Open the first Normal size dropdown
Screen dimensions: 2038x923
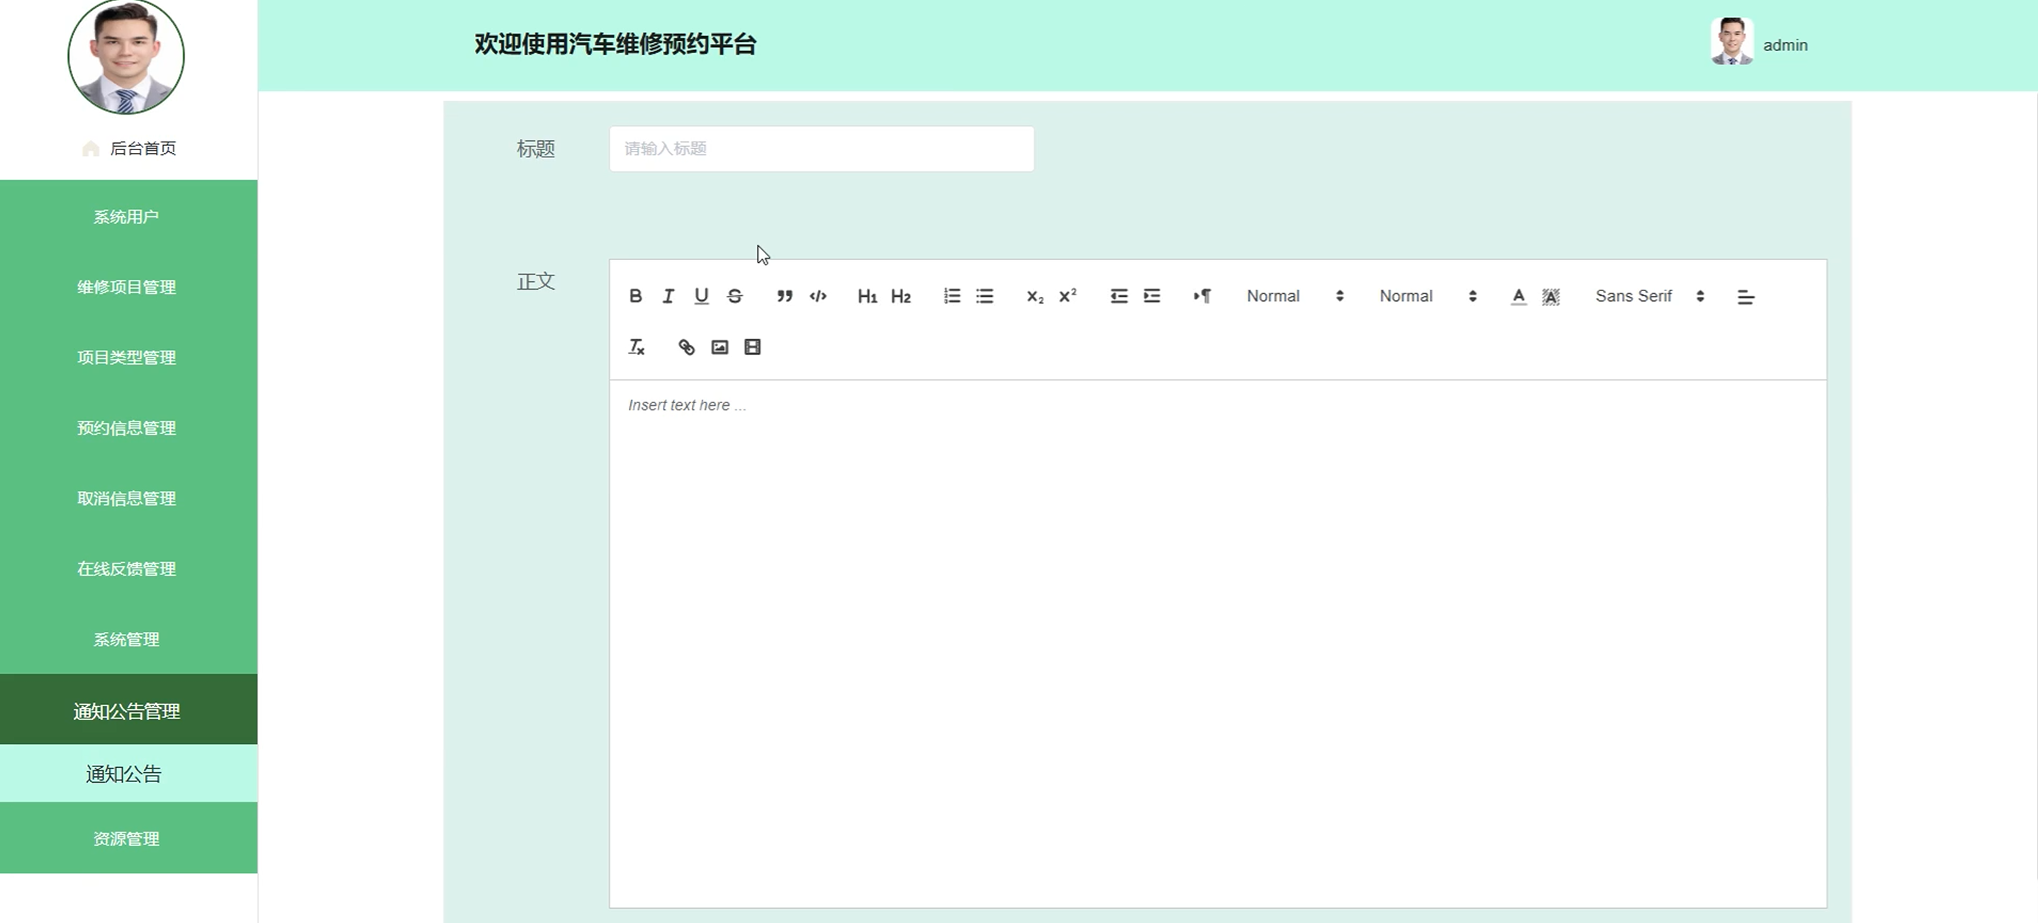click(x=1294, y=296)
